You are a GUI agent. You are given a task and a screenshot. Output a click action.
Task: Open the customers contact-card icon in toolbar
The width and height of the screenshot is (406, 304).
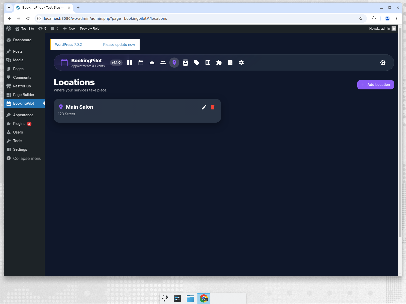(185, 63)
